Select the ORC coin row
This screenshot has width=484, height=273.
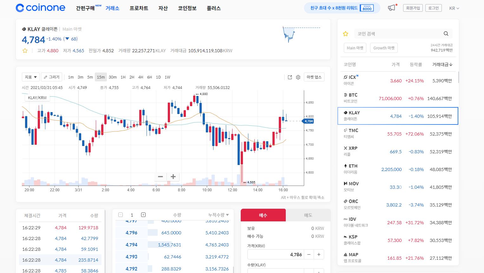tap(398, 205)
